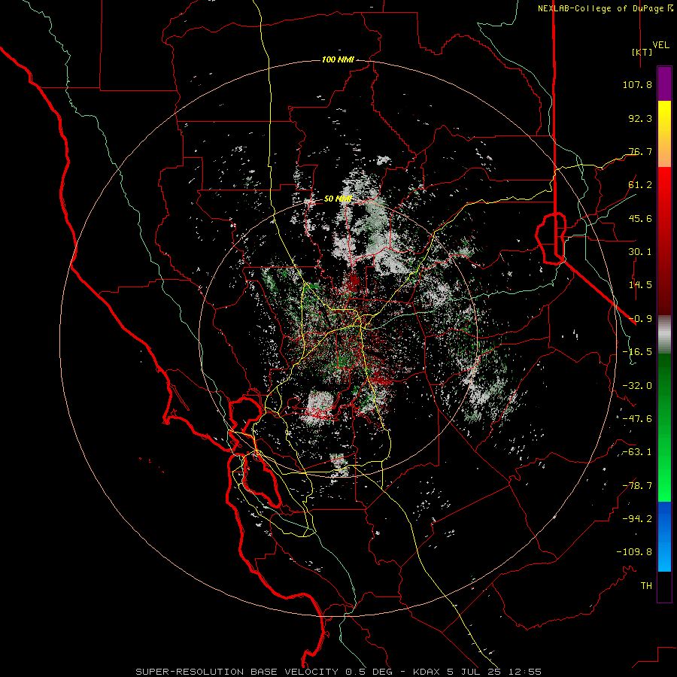Click the 14.5 legend value
The width and height of the screenshot is (677, 677).
point(640,285)
